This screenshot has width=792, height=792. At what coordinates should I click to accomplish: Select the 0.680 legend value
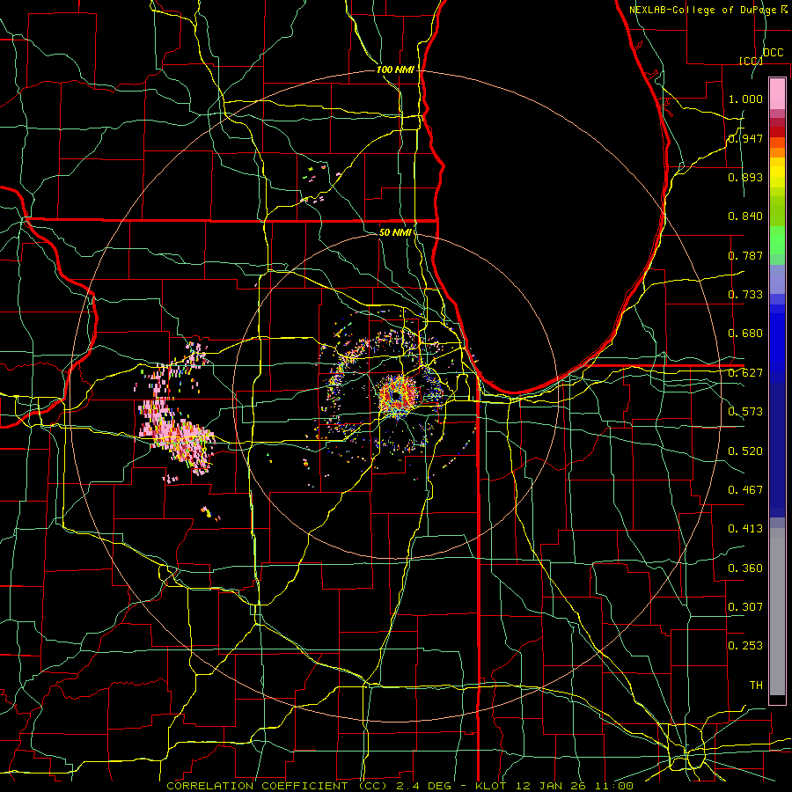(x=745, y=334)
